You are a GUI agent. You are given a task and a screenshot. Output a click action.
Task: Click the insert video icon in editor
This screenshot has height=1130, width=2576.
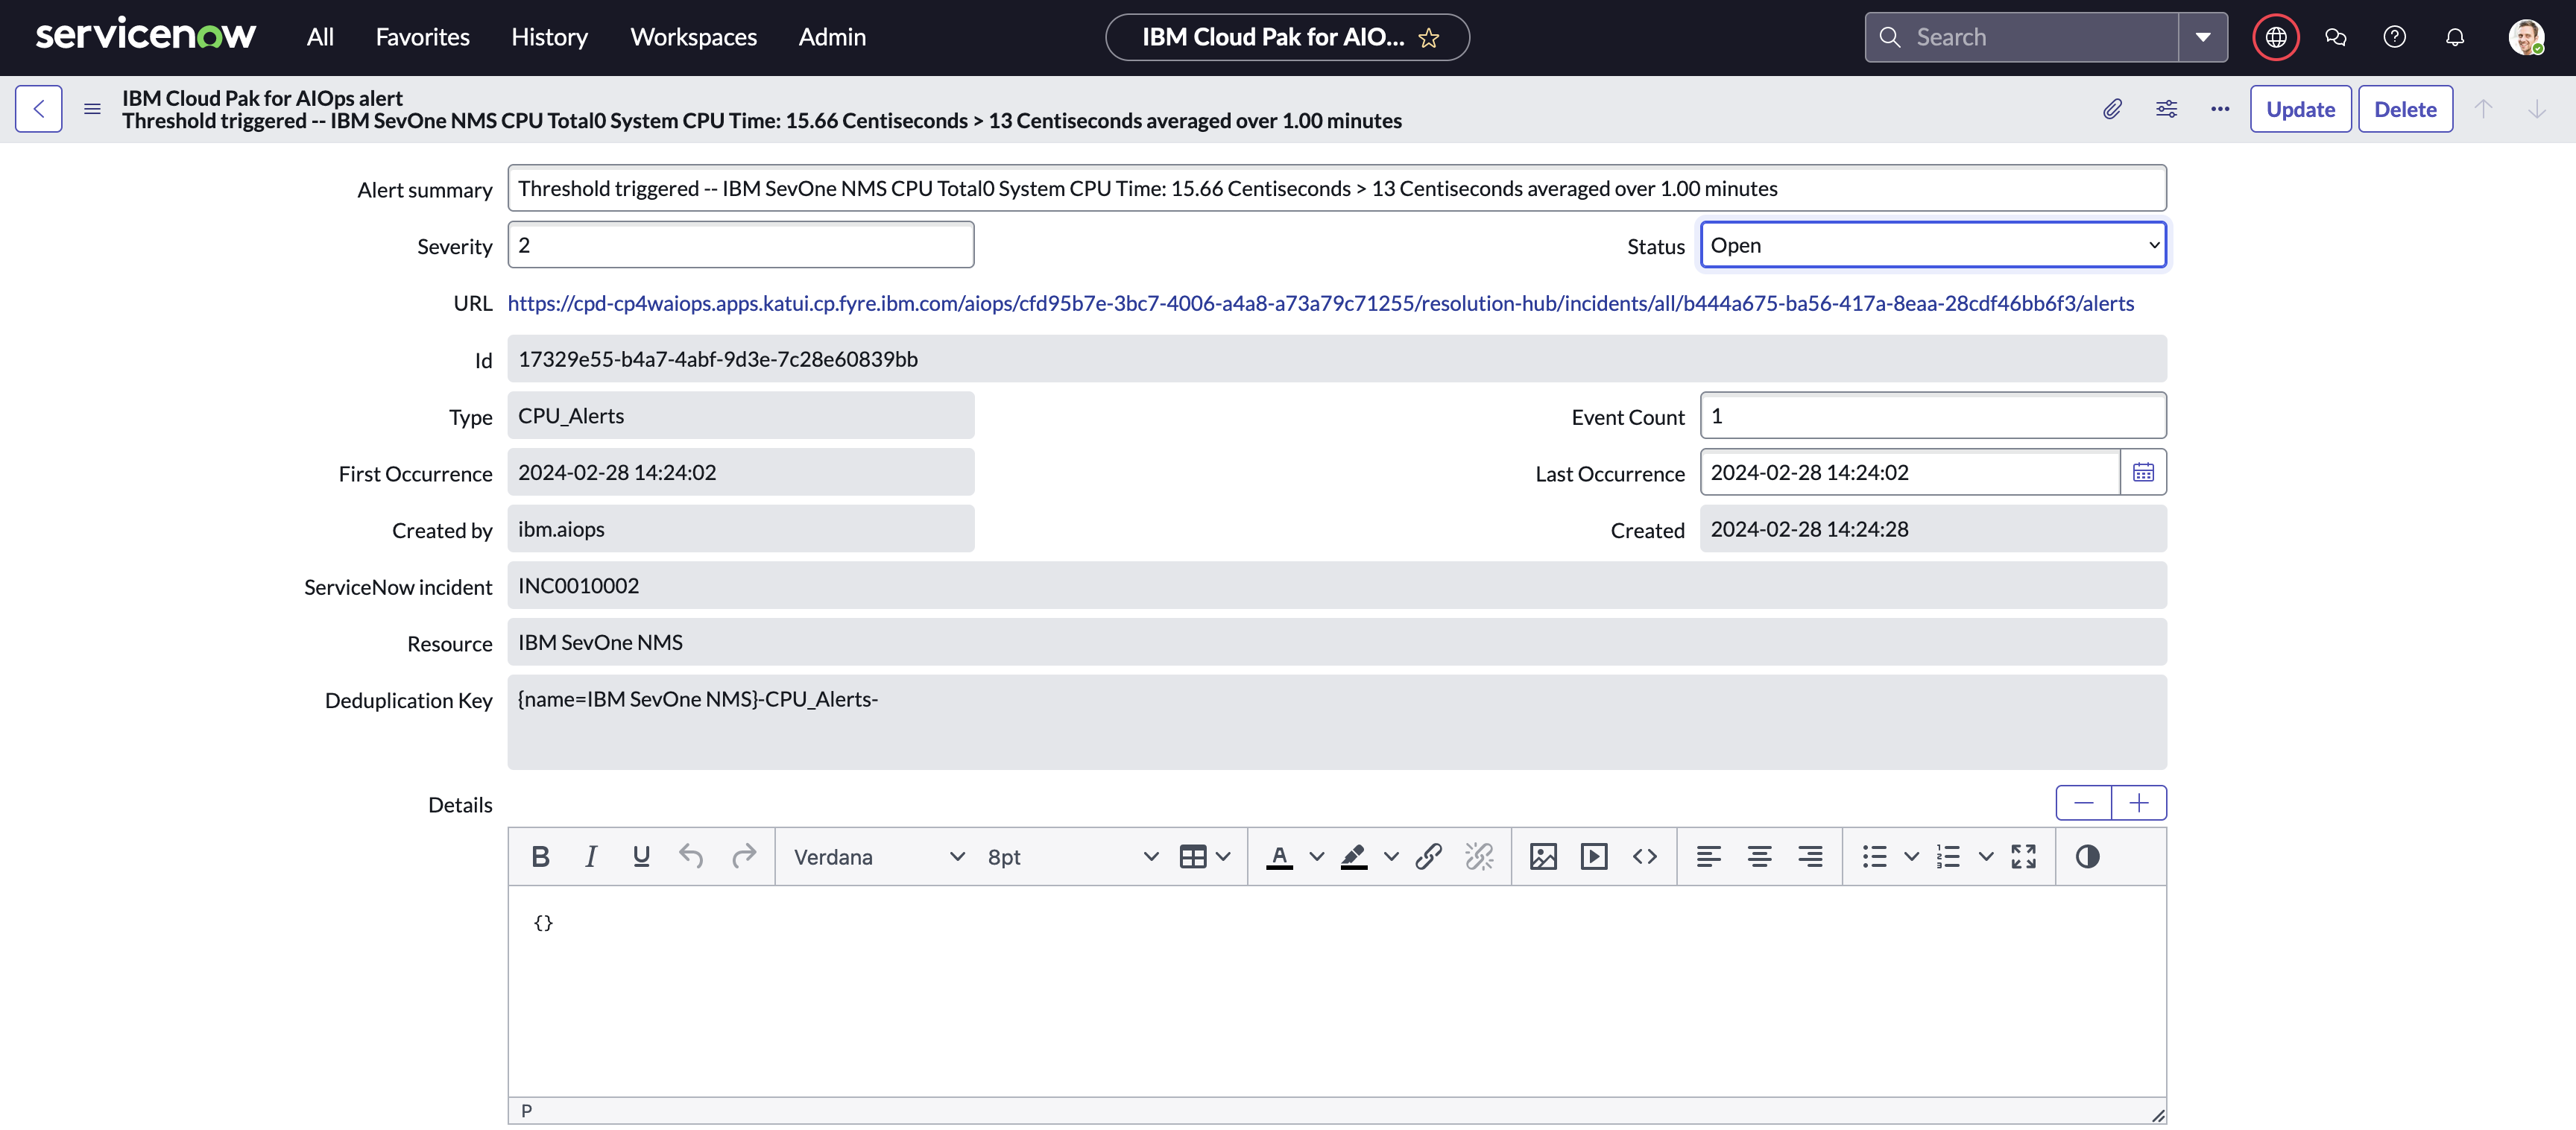pos(1593,857)
